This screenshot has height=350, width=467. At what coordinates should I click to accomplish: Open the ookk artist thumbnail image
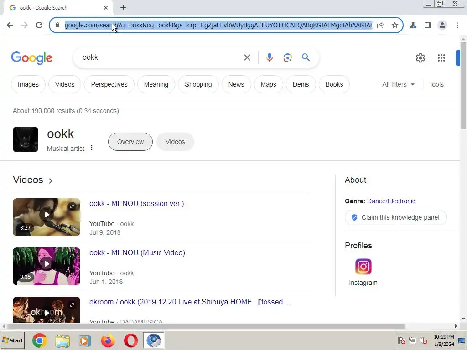(26, 139)
